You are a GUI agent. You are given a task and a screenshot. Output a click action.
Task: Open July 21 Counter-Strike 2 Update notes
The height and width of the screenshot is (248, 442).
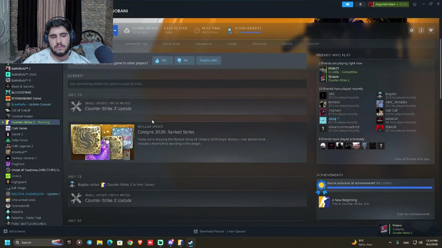coord(187,198)
